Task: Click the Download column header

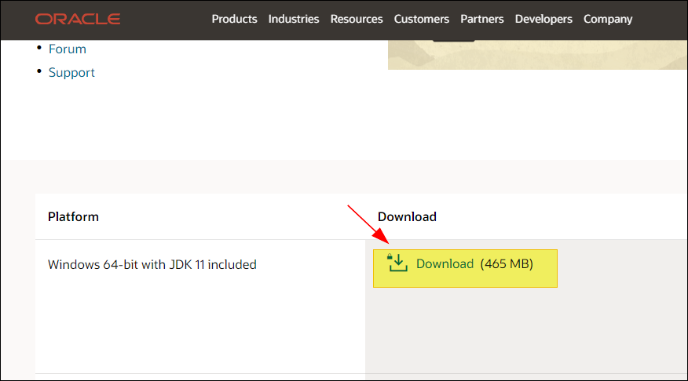Action: coord(407,217)
